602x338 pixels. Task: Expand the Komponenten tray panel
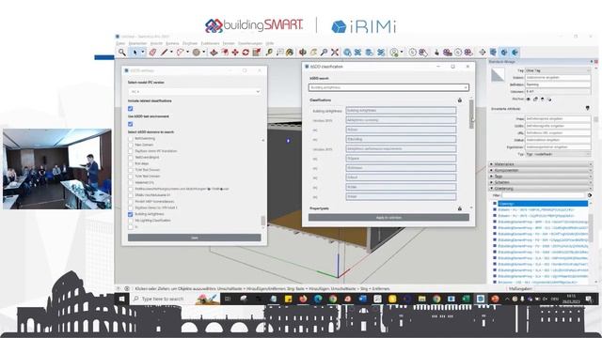[x=541, y=170]
